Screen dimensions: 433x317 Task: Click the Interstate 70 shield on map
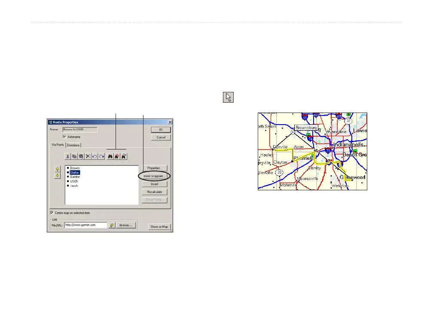point(328,151)
